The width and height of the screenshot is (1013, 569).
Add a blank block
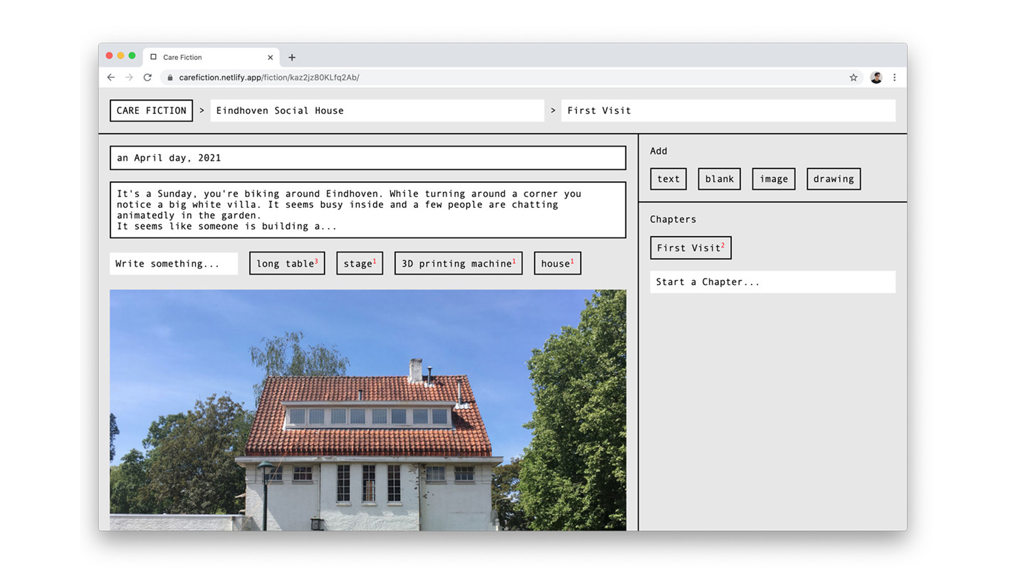(719, 179)
